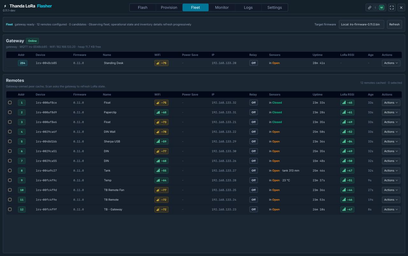Open Actions dropdown for Standing Desk gateway

tap(391, 63)
